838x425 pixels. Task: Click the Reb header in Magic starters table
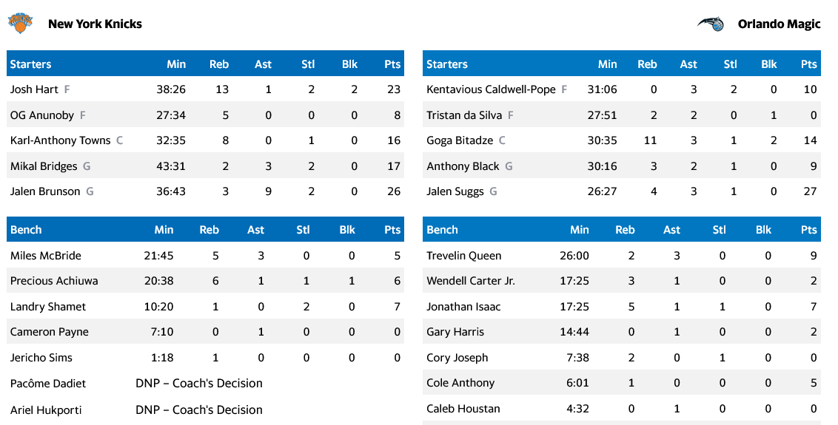pos(647,64)
